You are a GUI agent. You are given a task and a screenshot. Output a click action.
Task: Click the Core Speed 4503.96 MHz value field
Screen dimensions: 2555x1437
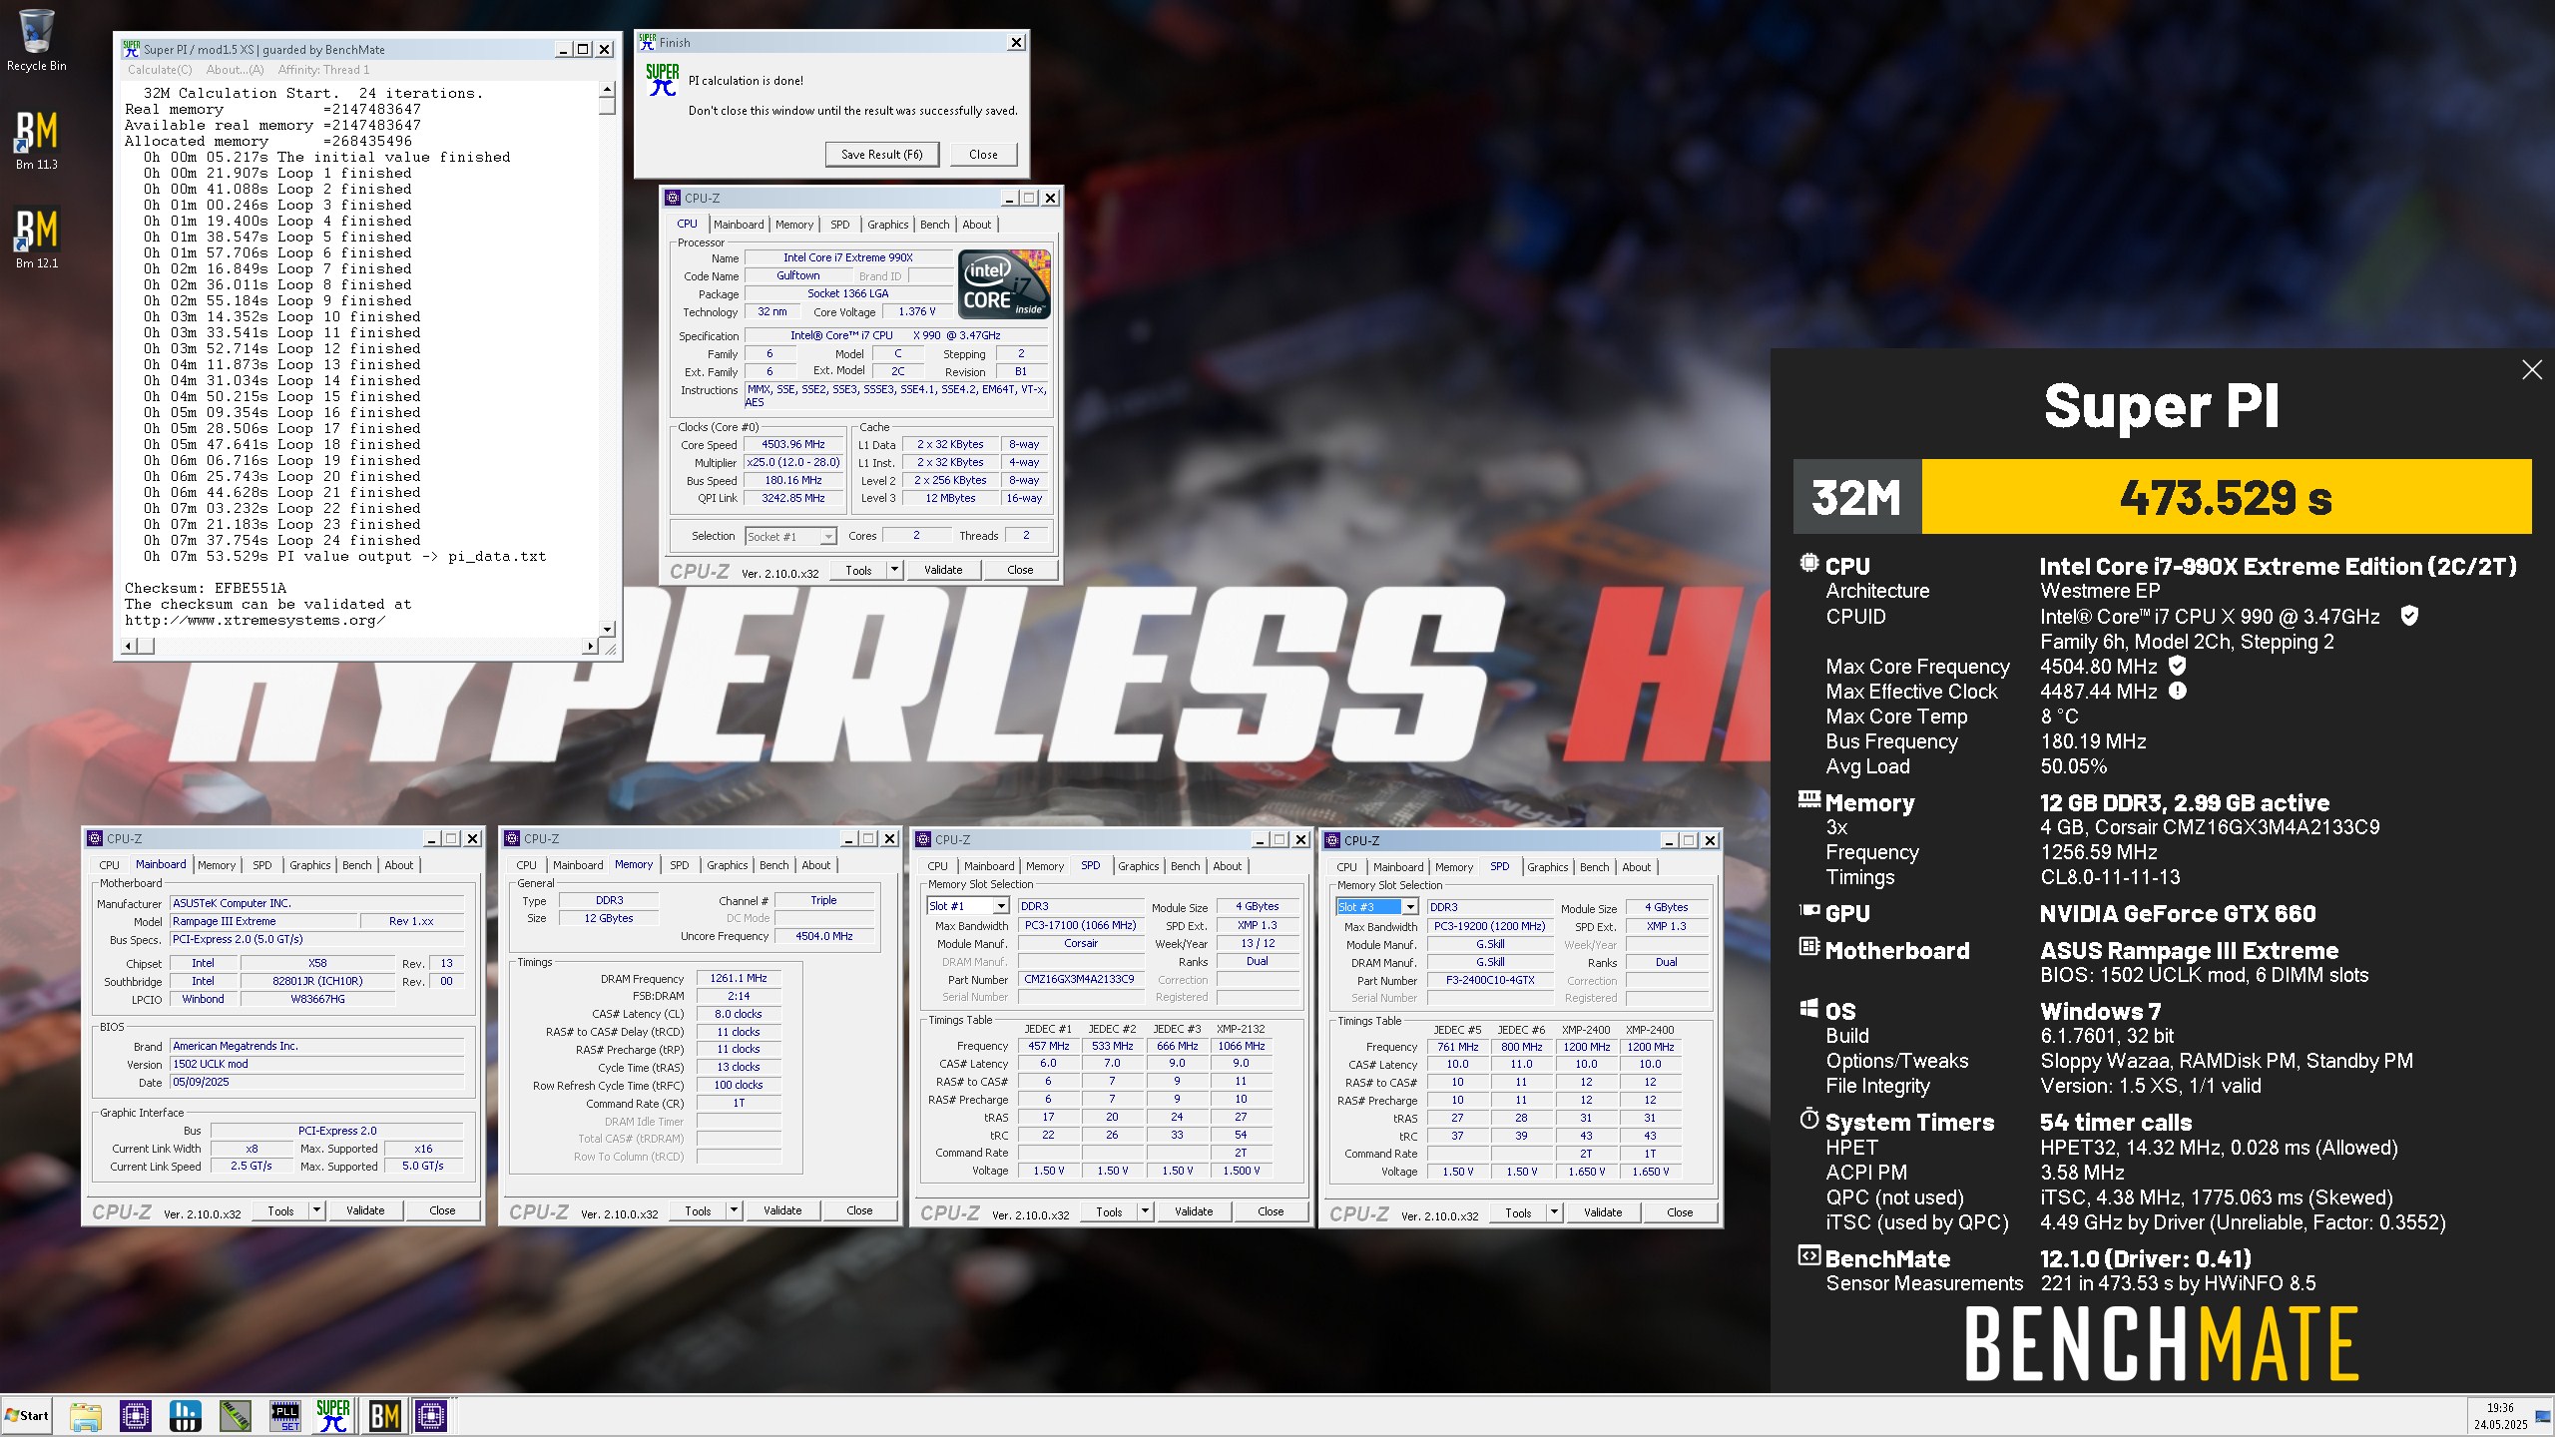point(793,444)
